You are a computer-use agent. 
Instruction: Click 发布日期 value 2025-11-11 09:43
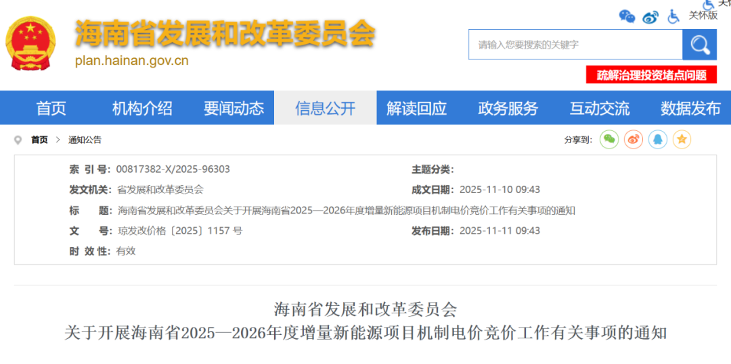click(500, 230)
